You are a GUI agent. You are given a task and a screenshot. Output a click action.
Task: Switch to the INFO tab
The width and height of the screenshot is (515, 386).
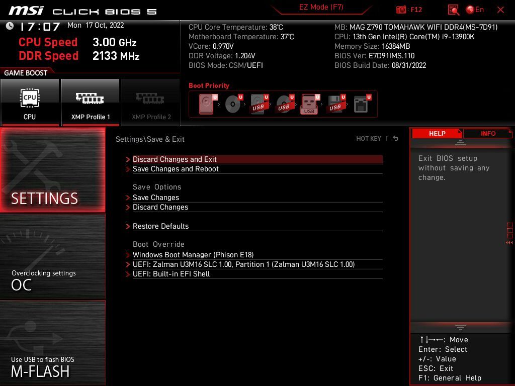click(x=488, y=133)
